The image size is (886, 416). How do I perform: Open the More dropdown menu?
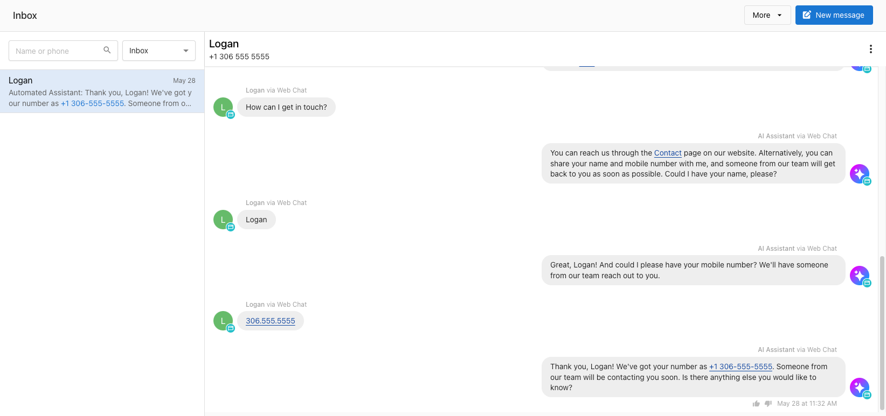[x=767, y=15]
